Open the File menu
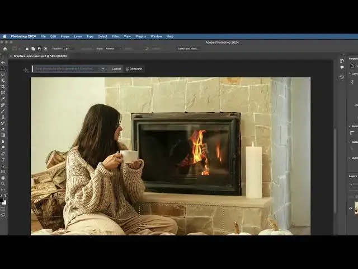The width and height of the screenshot is (358, 269). [x=43, y=36]
